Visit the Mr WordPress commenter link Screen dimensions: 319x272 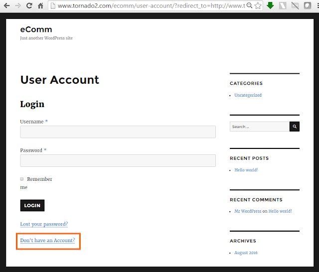(248, 211)
